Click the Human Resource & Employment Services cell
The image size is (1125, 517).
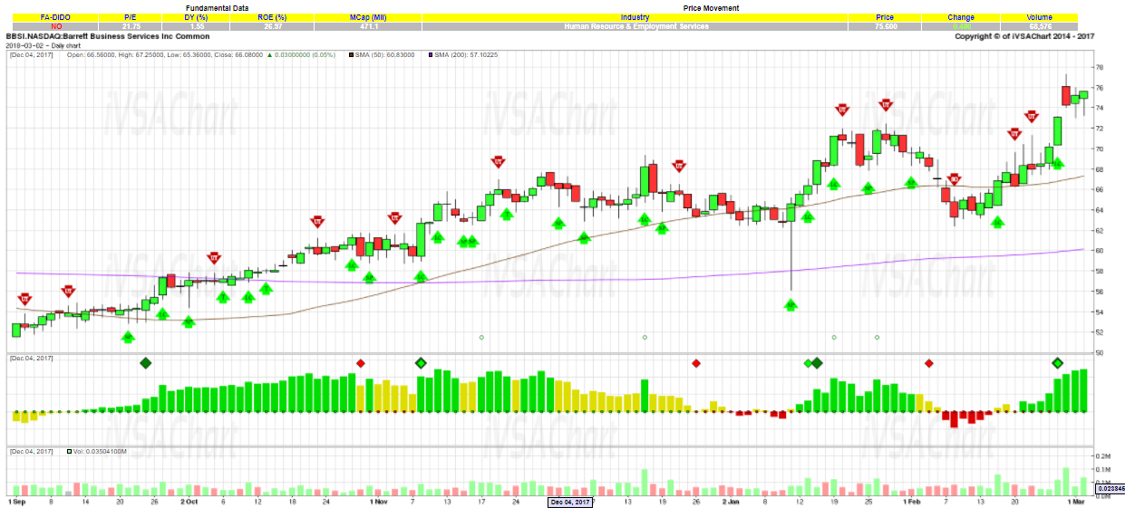tap(635, 26)
